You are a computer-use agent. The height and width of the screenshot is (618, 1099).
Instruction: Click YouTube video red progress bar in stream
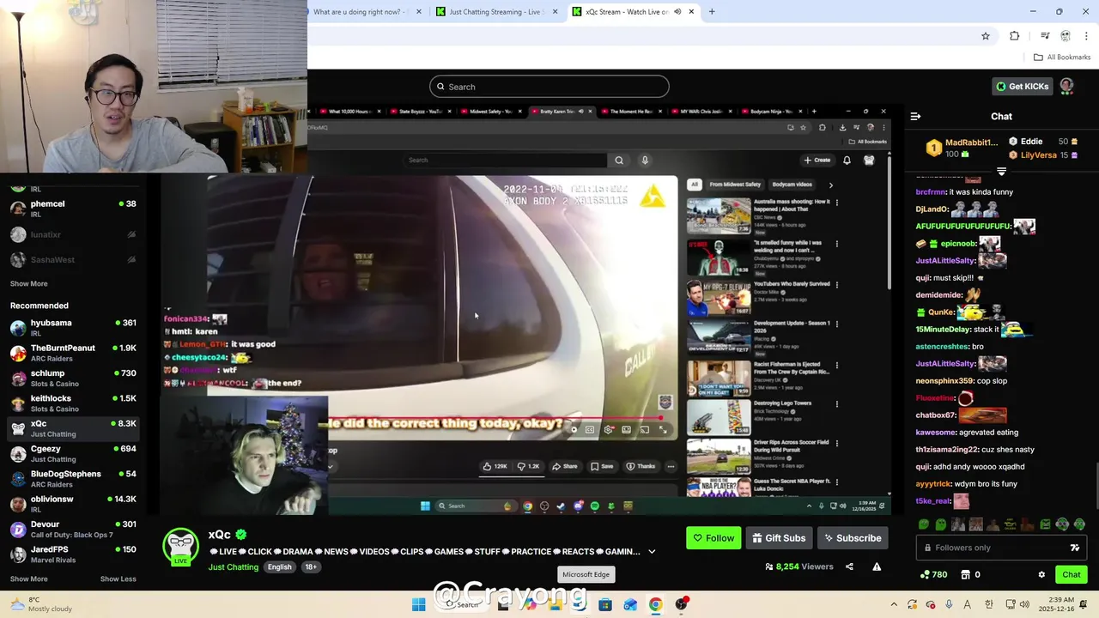(x=493, y=419)
